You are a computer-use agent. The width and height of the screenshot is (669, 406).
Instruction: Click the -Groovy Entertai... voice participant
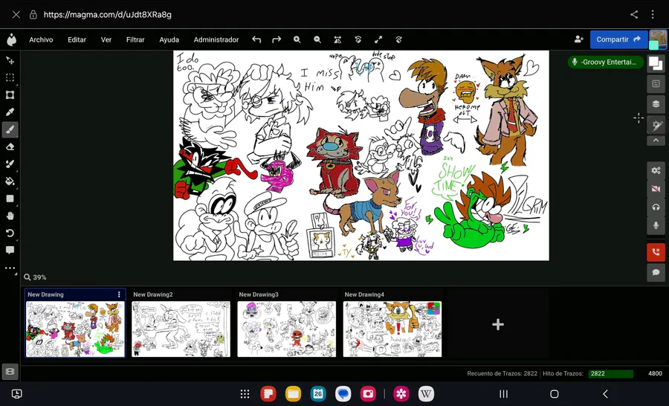point(605,62)
